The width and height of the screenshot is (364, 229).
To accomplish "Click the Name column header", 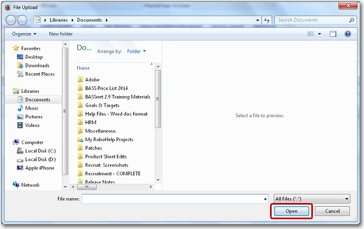I will point(83,68).
